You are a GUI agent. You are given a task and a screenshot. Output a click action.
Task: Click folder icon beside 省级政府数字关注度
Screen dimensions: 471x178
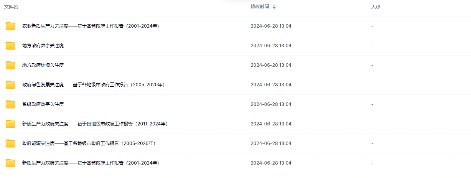10,104
